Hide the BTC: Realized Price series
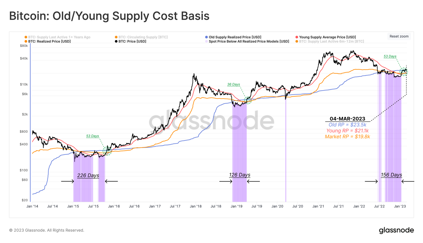 point(48,41)
